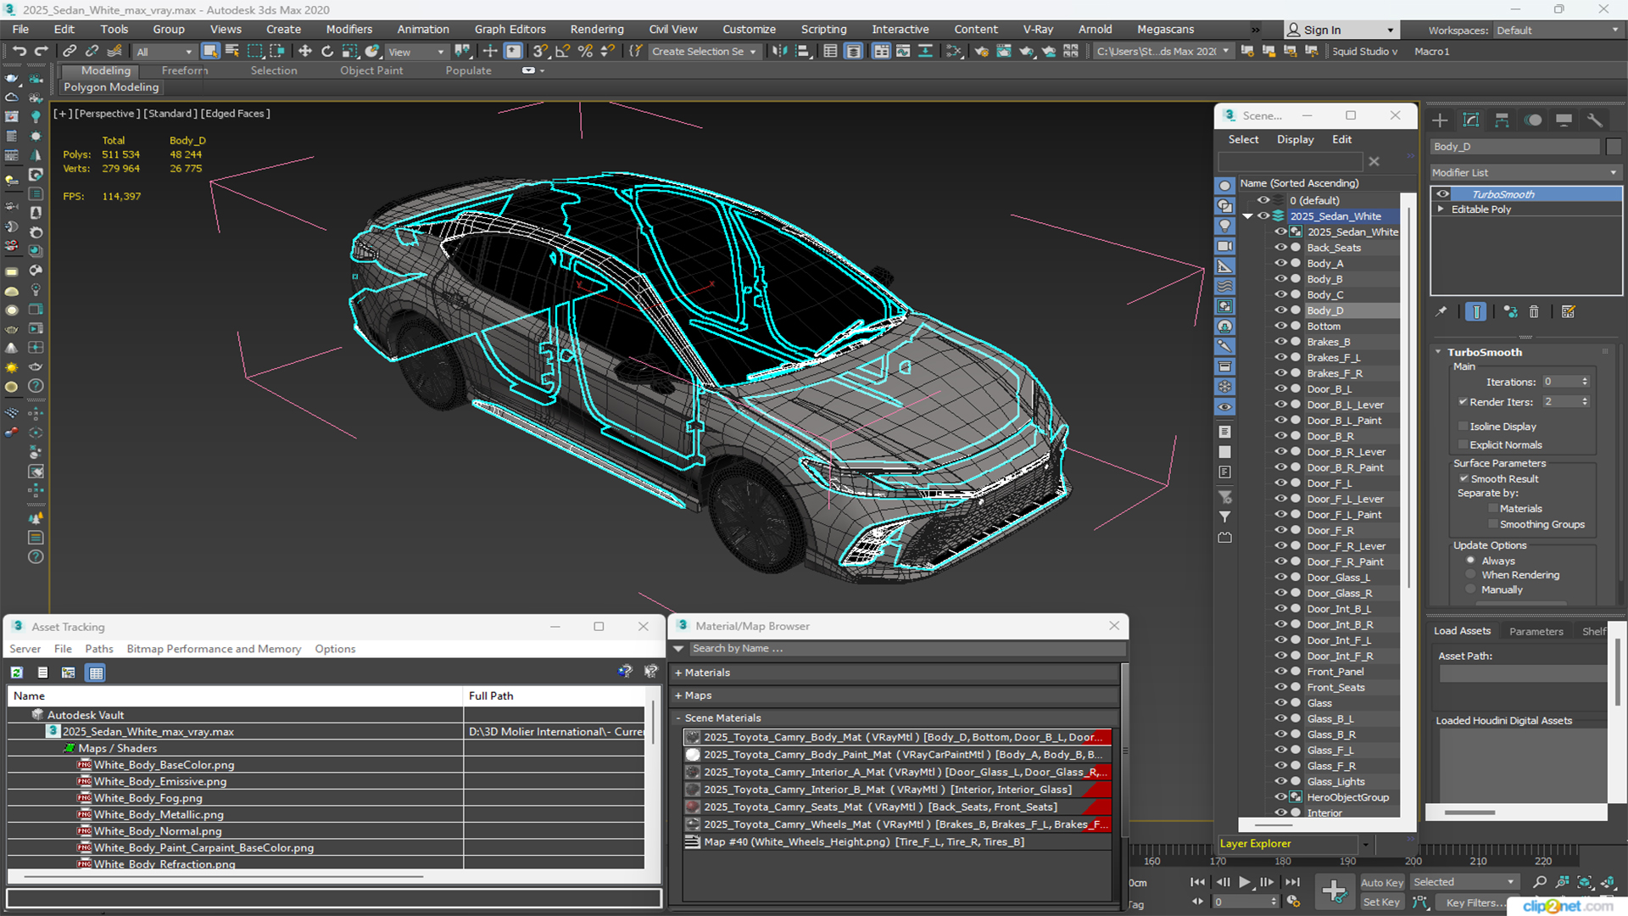1628x916 pixels.
Task: Toggle visibility of Front_Seats object
Action: coord(1280,687)
